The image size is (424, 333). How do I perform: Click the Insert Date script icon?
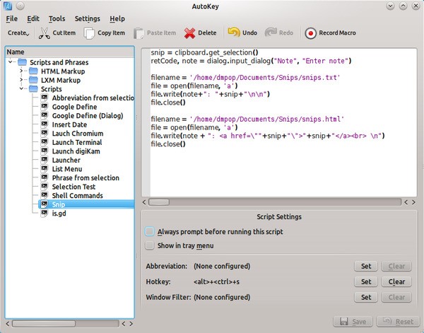[43, 124]
